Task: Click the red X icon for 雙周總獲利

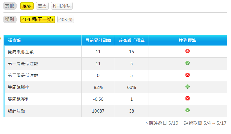Action: (188, 98)
